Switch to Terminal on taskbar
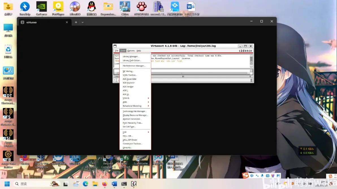337x189 pixels. (124, 184)
